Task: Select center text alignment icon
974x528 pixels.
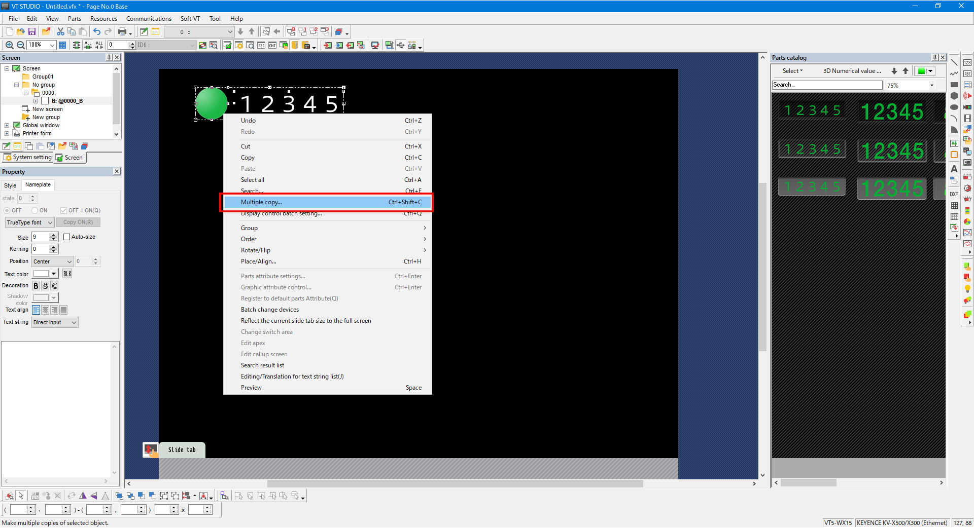Action: coord(45,310)
